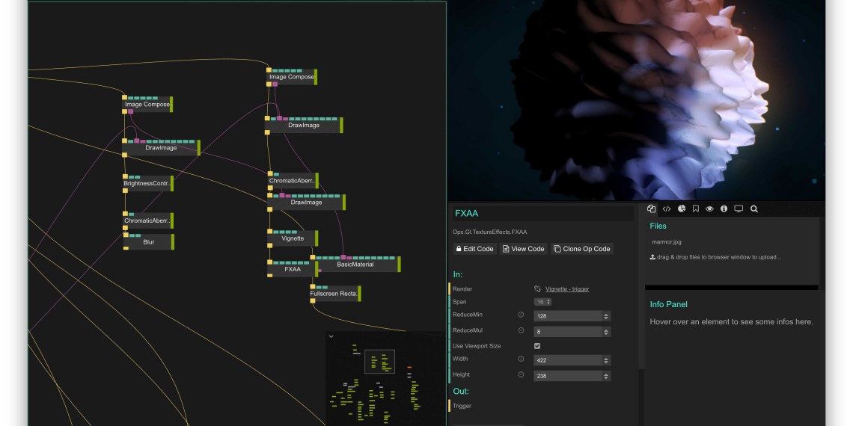Follow the Vignette - trigger link
The image size is (853, 426).
click(567, 288)
